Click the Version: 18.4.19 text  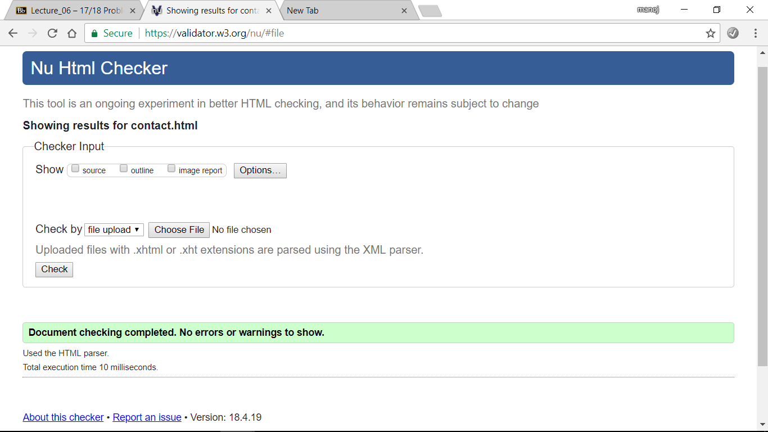pyautogui.click(x=226, y=417)
